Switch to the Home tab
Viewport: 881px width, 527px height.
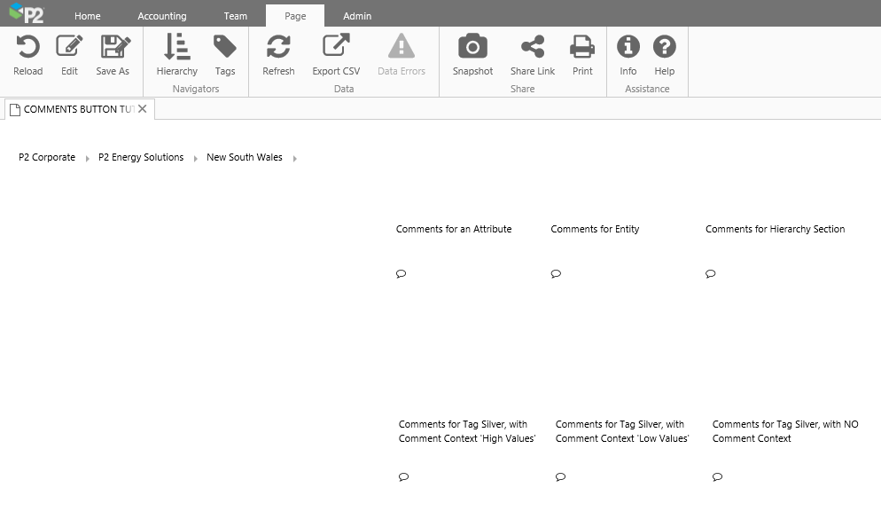tap(88, 16)
